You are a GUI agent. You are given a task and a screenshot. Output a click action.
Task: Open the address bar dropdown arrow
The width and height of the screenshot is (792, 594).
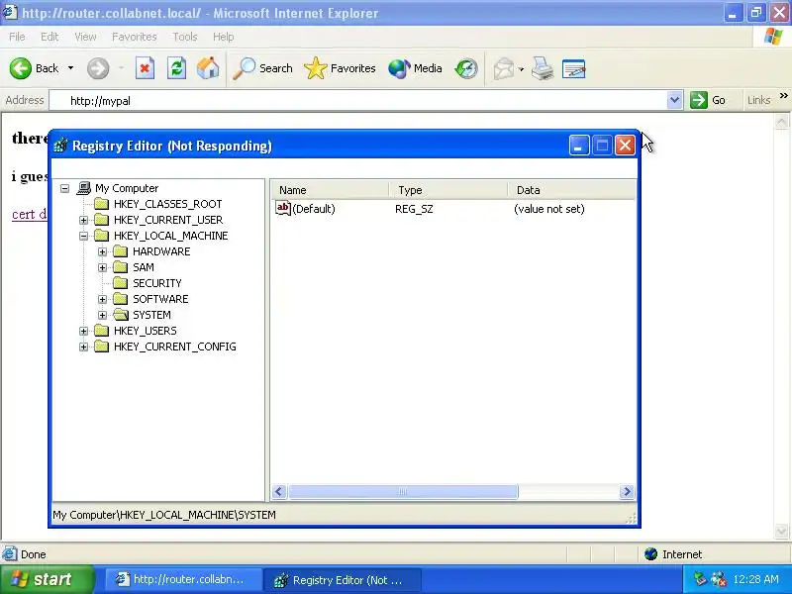point(674,101)
